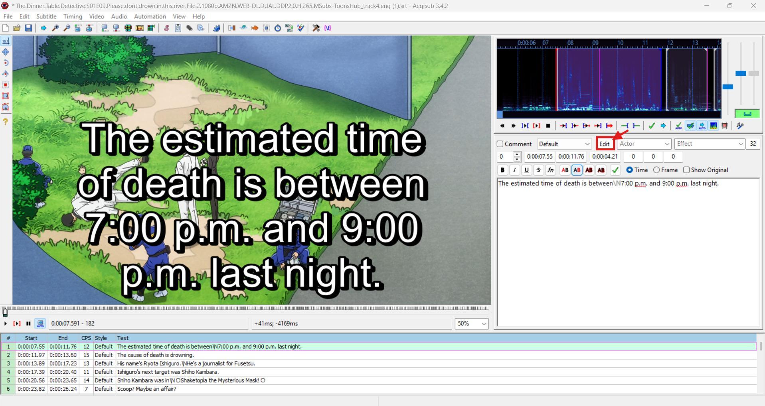Screen dimensions: 765x406
Task: Open Options hammer and wrench icon
Action: tap(316, 28)
